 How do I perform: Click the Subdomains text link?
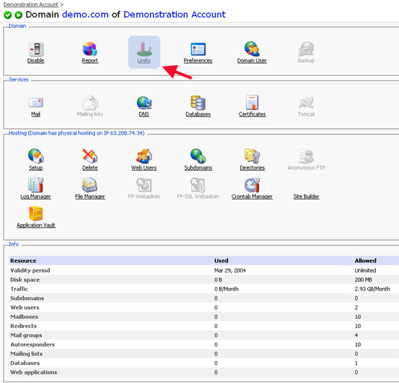198,168
